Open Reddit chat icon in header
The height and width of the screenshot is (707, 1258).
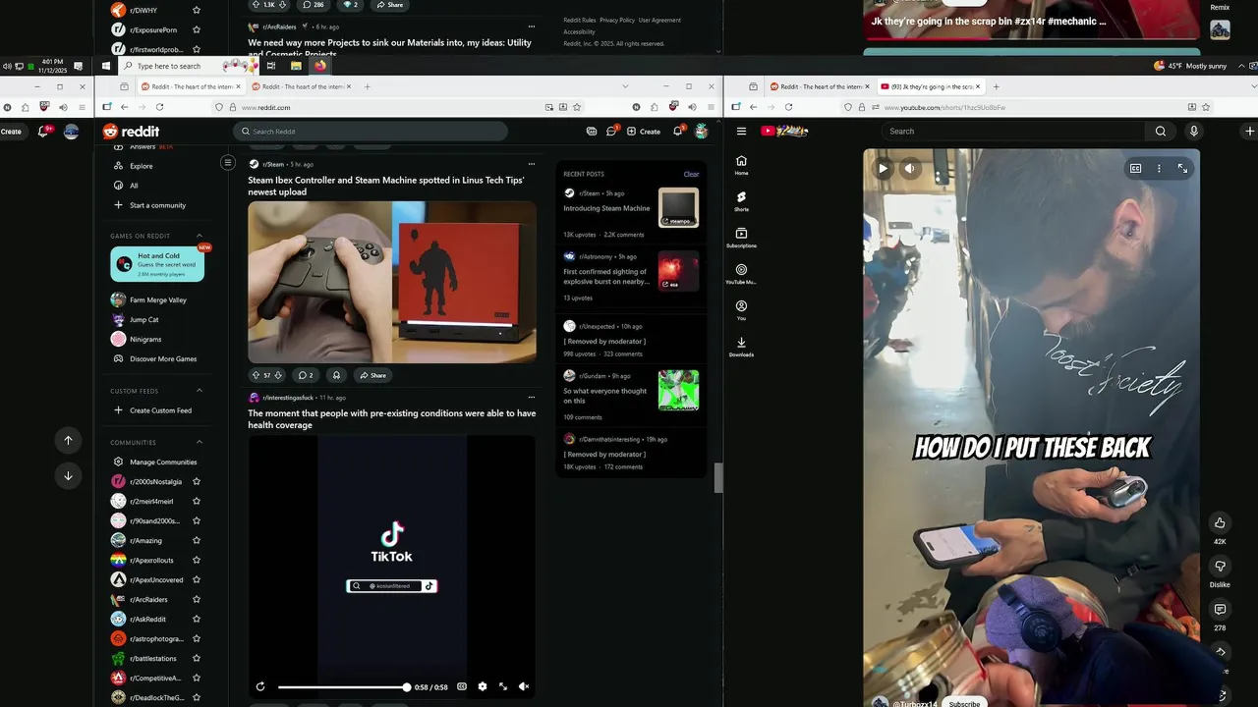pos(612,131)
